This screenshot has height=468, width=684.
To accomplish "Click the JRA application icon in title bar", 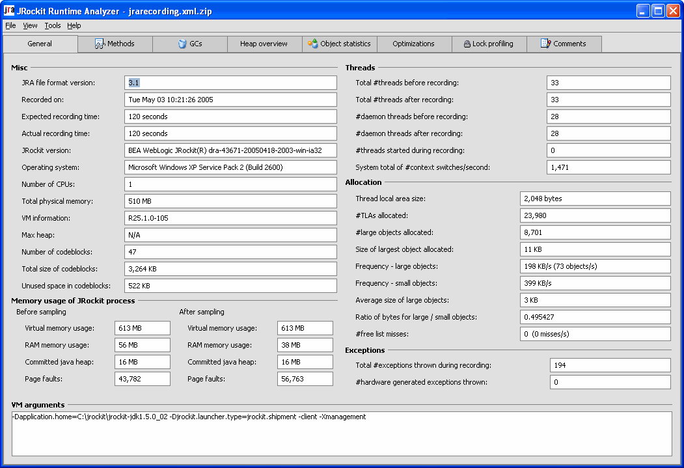I will [8, 10].
